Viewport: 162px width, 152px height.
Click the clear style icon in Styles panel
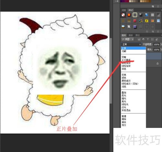(x=147, y=32)
